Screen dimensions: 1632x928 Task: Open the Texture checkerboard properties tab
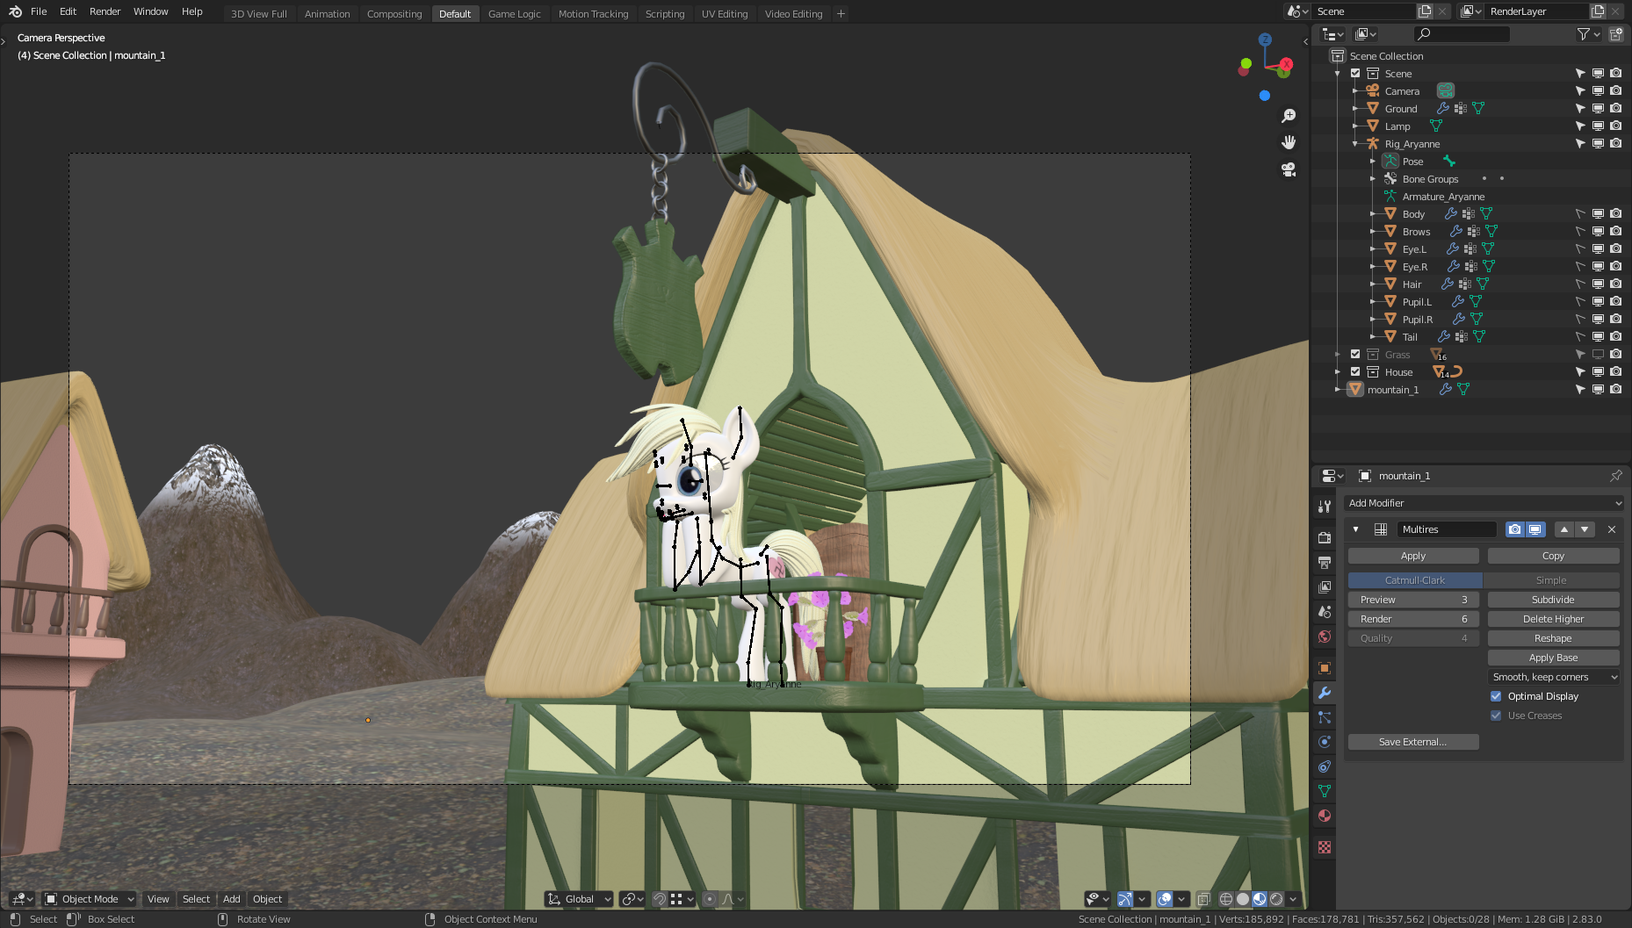pyautogui.click(x=1325, y=847)
